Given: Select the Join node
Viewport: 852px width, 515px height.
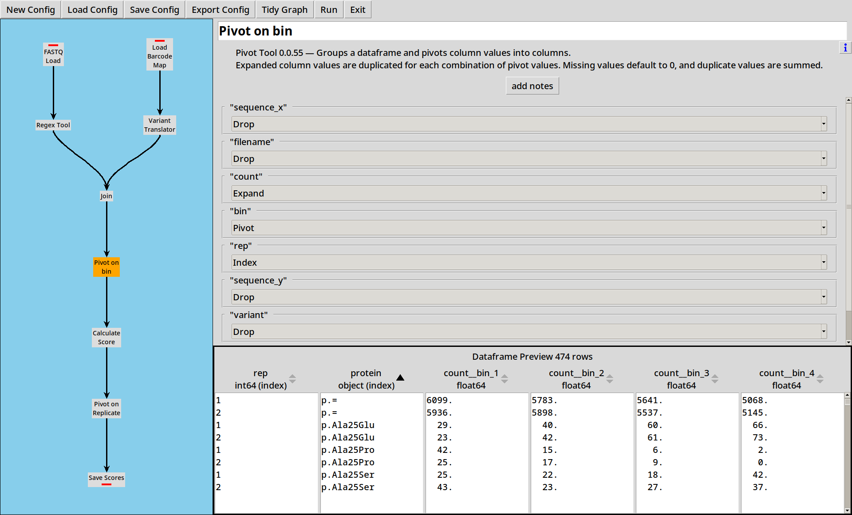Looking at the screenshot, I should [x=106, y=196].
